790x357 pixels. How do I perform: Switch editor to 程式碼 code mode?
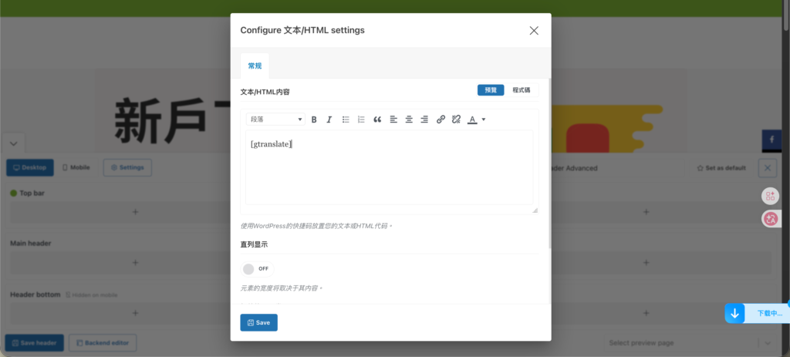522,90
